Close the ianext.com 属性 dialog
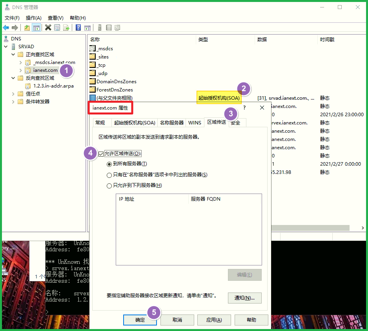The width and height of the screenshot is (368, 331). coord(262,108)
